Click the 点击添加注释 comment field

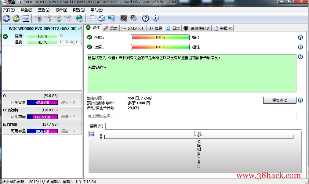[191, 116]
